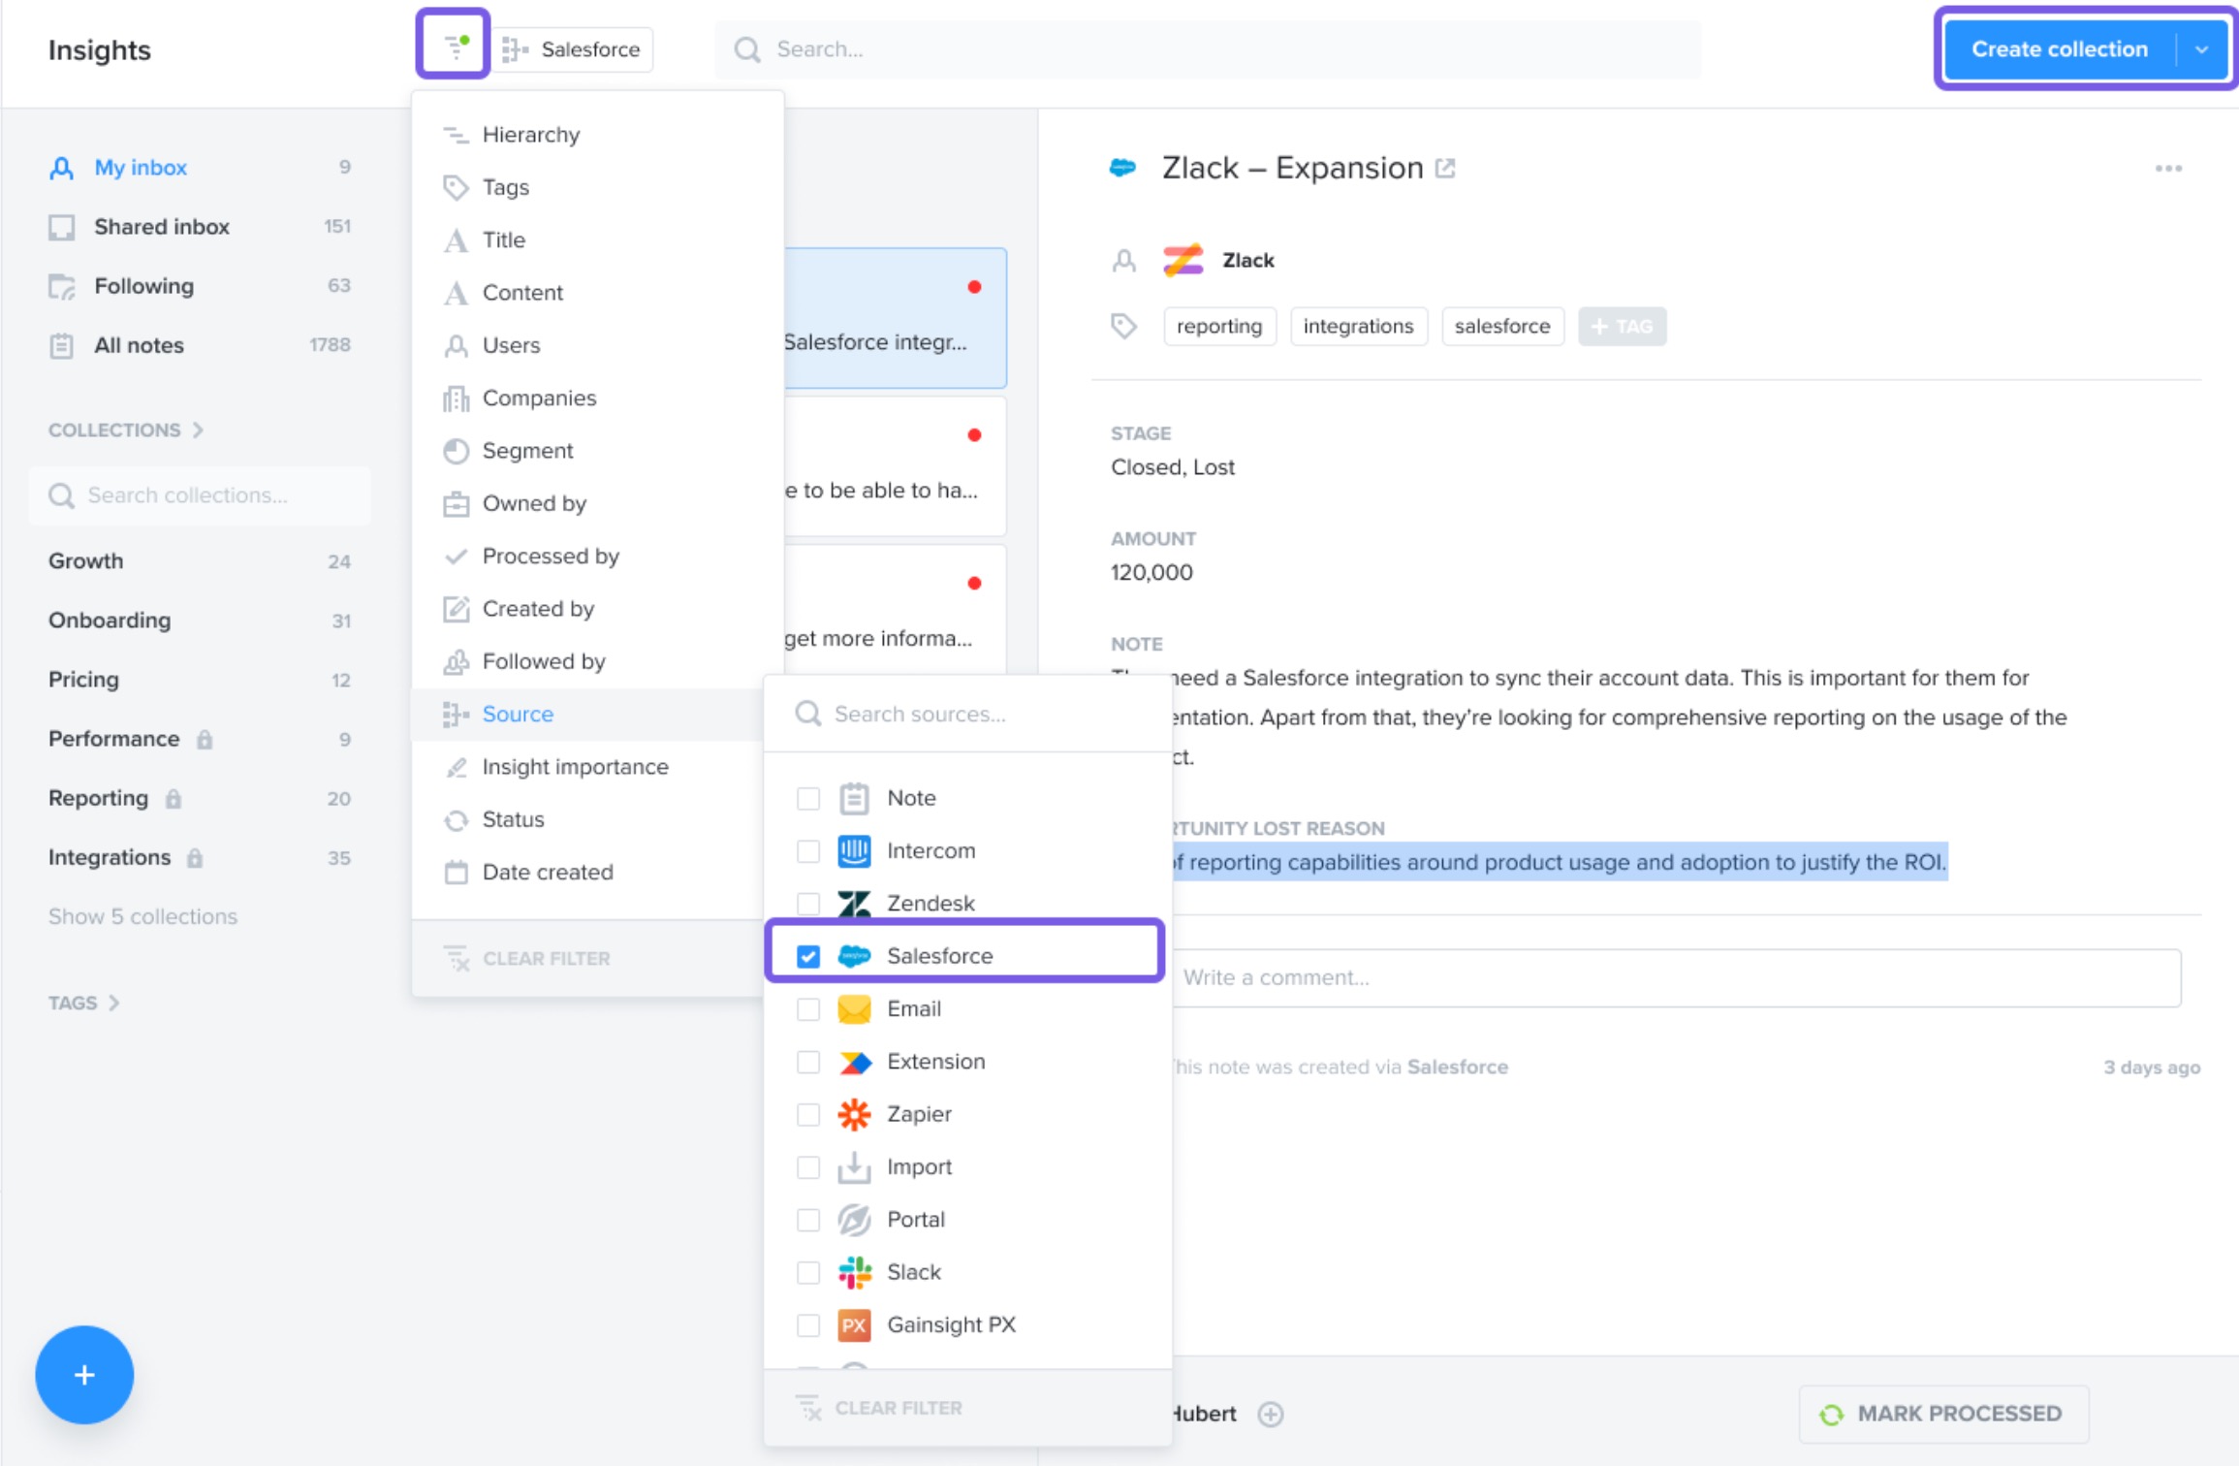The height and width of the screenshot is (1466, 2239).
Task: Open All notes
Action: (x=199, y=344)
